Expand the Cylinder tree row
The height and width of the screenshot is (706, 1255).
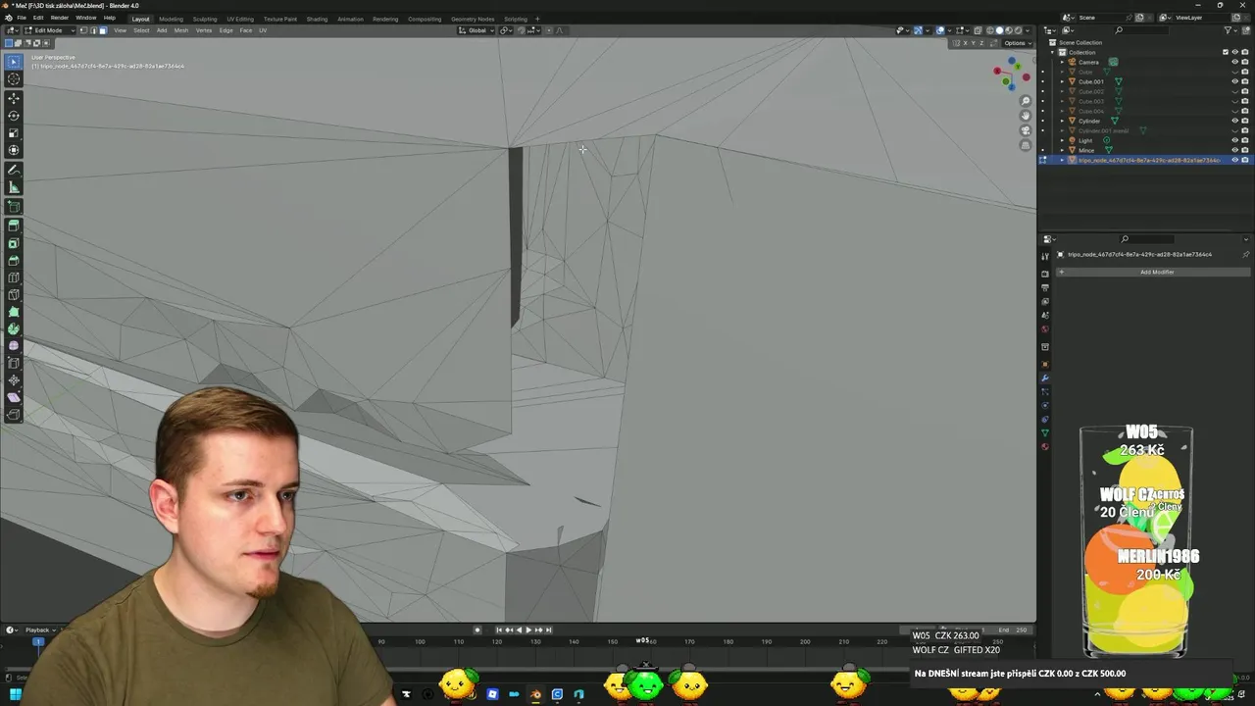[x=1060, y=121]
